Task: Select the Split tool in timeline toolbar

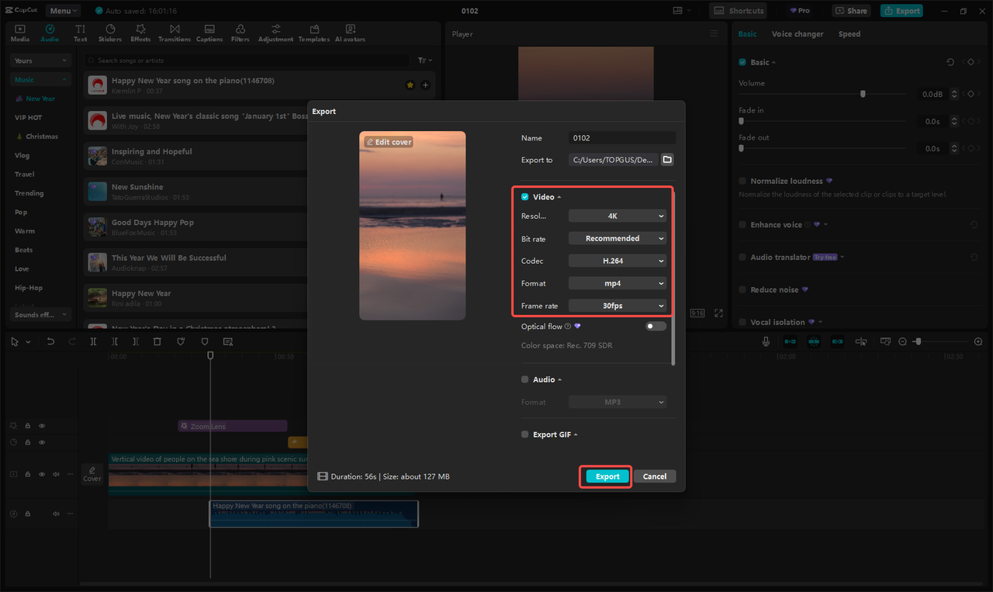Action: pyautogui.click(x=93, y=341)
